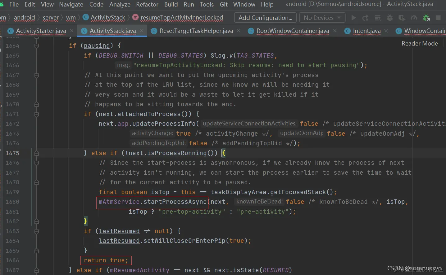The image size is (446, 275).
Task: Close the RootWindowContainer.java tab
Action: click(335, 31)
